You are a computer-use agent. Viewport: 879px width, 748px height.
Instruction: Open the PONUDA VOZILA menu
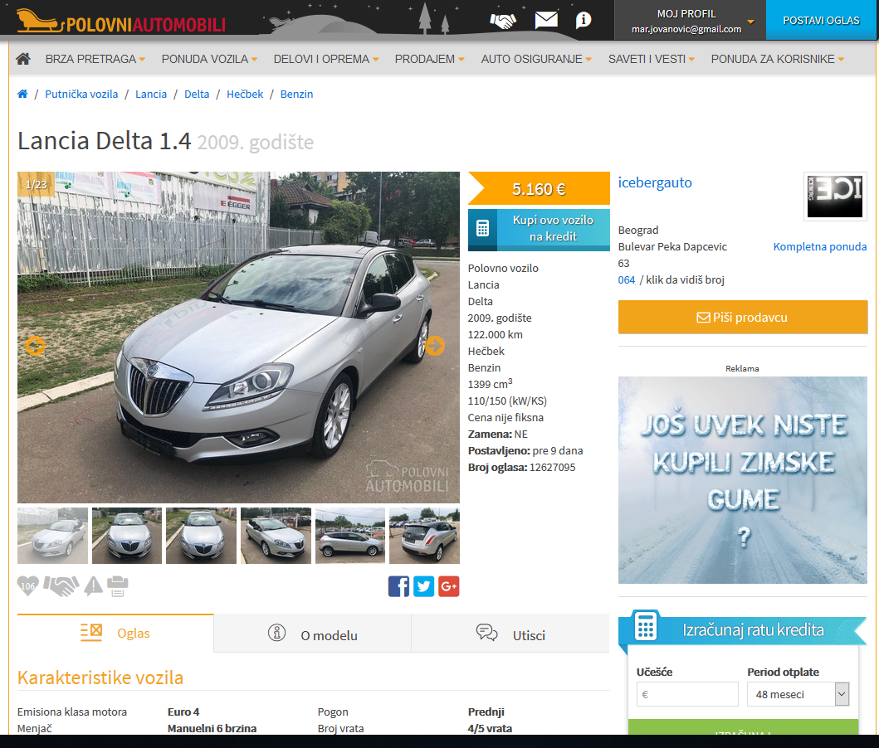210,59
